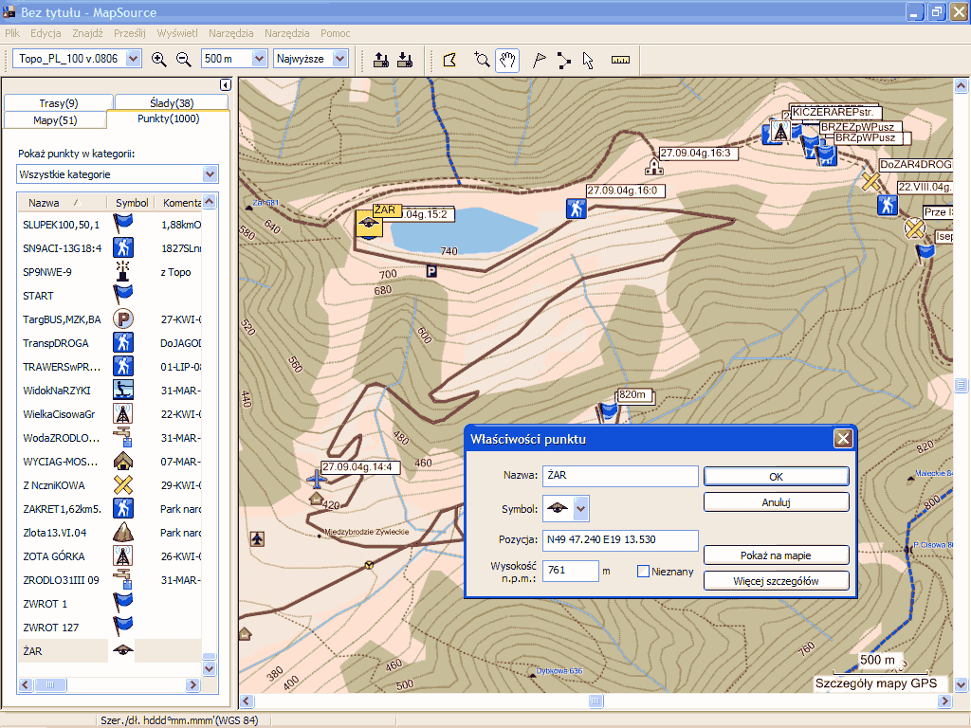The image size is (971, 728).
Task: Select the START waypoint row
Action: pyautogui.click(x=110, y=296)
